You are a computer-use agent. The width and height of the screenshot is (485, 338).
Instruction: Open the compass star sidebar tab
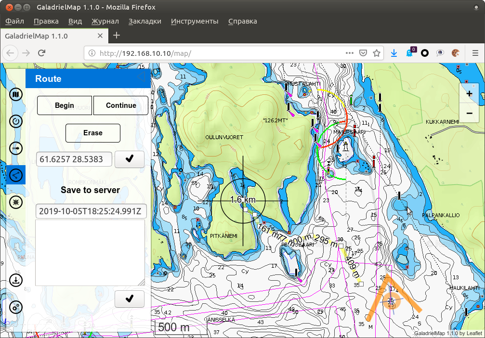coord(16,202)
